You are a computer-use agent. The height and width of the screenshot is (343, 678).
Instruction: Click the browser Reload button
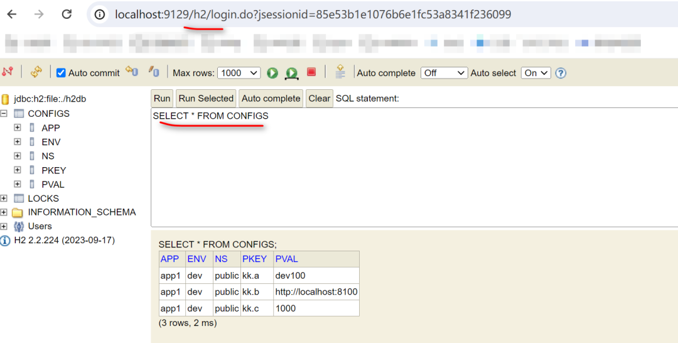point(67,14)
